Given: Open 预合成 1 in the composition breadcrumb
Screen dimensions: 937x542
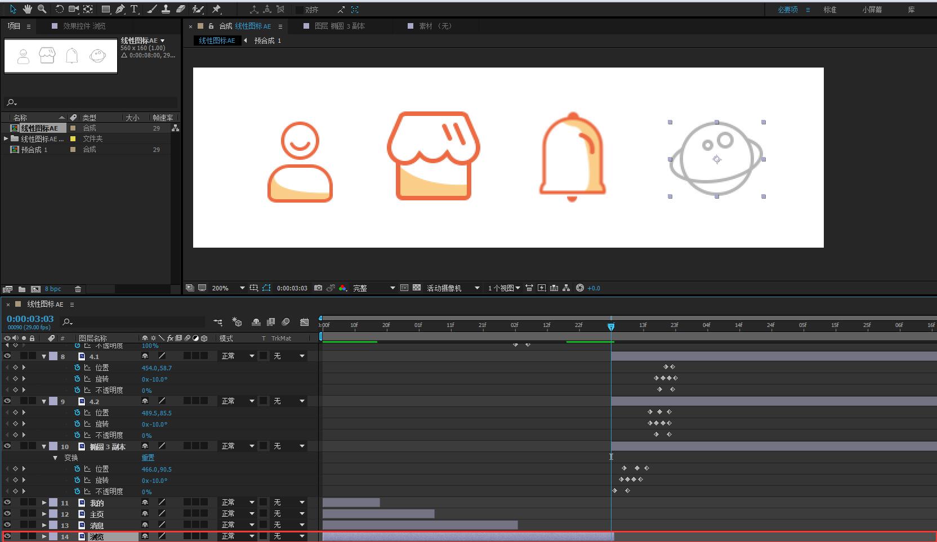Looking at the screenshot, I should 267,41.
